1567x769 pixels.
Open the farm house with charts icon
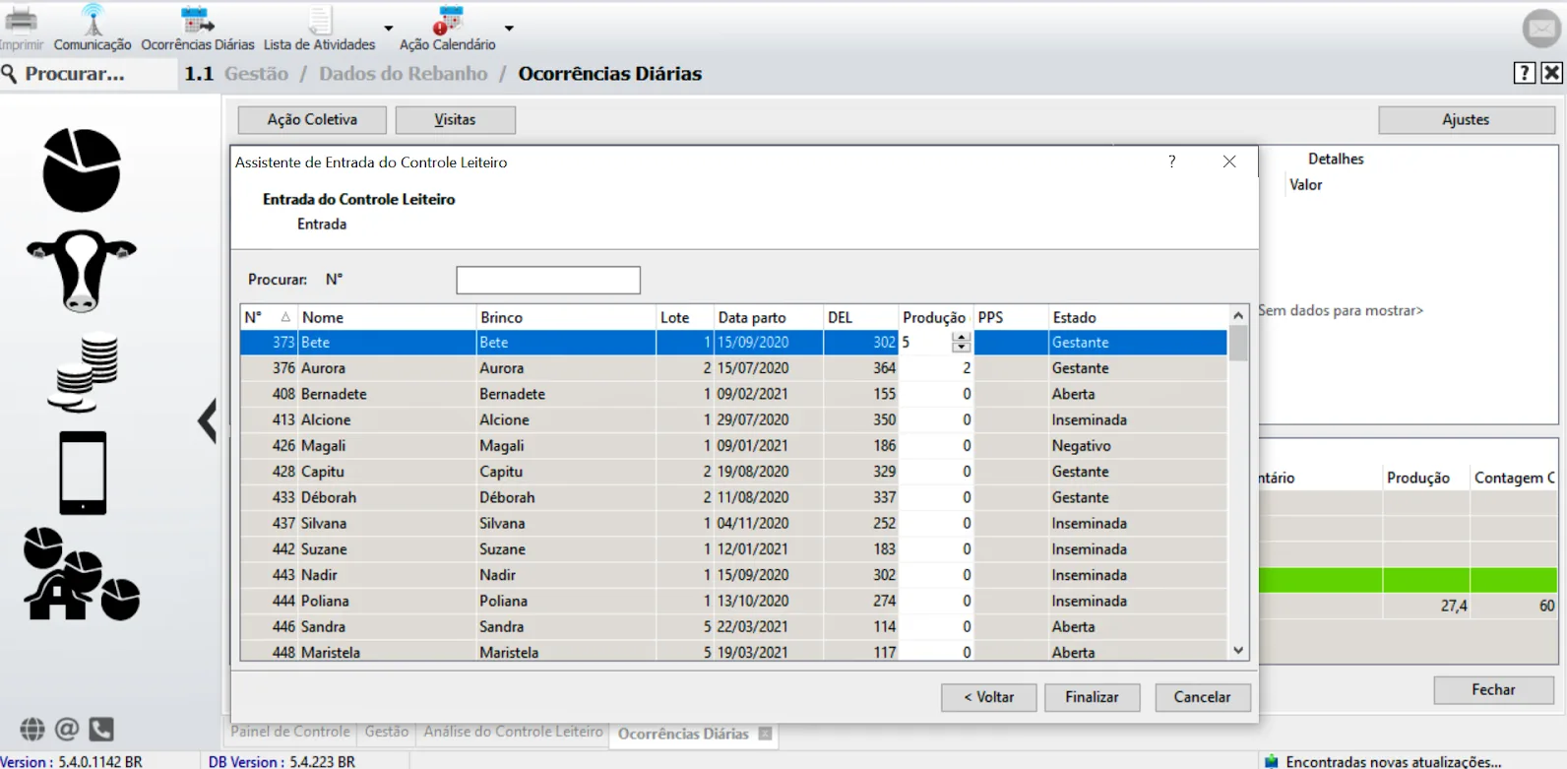tap(82, 575)
